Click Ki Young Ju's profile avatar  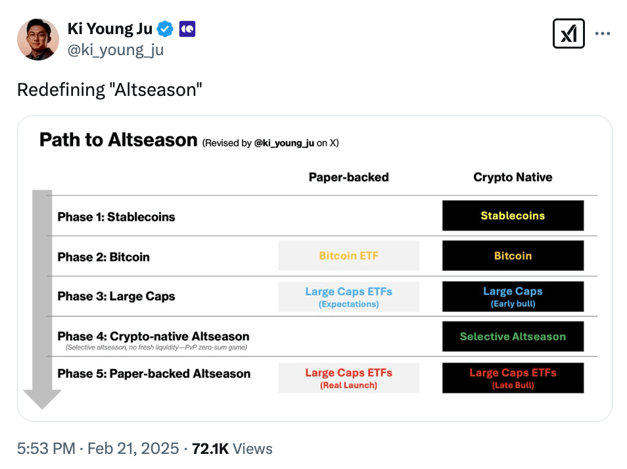pyautogui.click(x=37, y=39)
